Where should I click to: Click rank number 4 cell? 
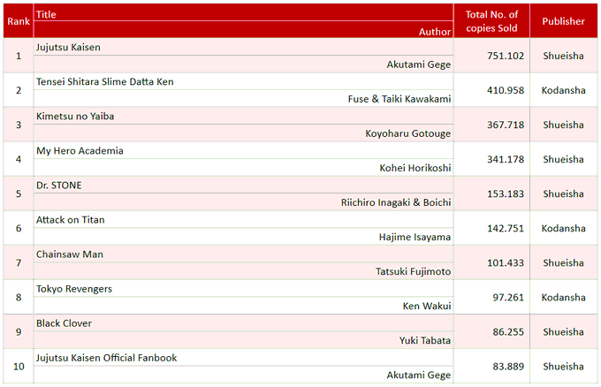coord(19,159)
